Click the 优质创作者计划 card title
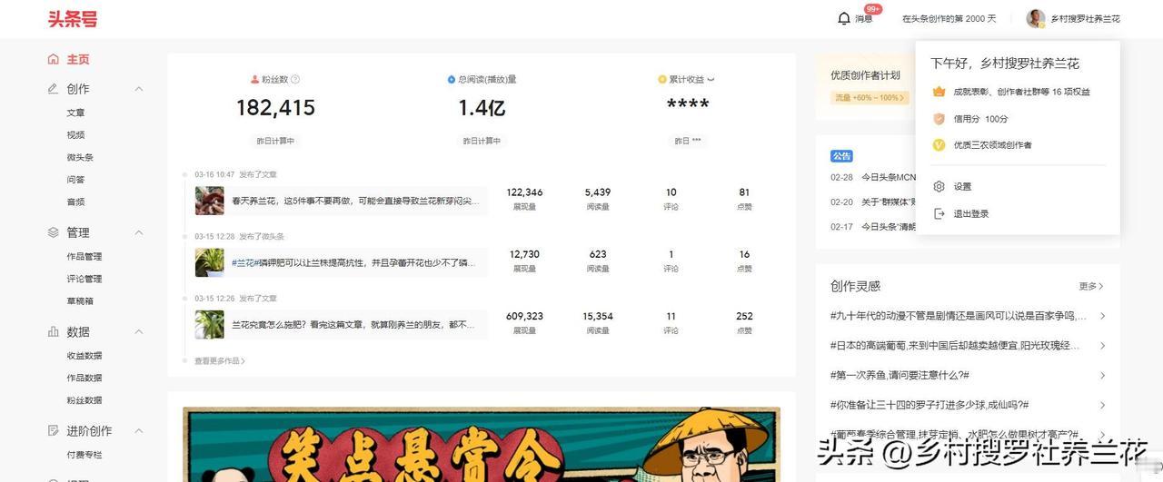Image resolution: width=1163 pixels, height=482 pixels. (865, 75)
